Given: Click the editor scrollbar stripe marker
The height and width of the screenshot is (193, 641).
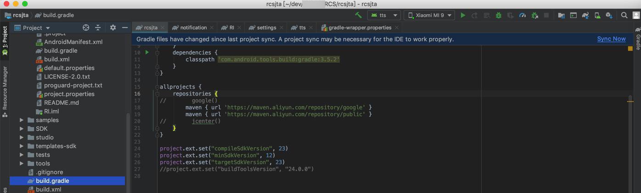Looking at the screenshot, I should 630,102.
